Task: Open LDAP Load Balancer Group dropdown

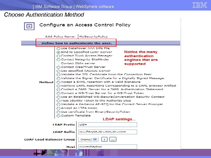Action: click(89, 140)
